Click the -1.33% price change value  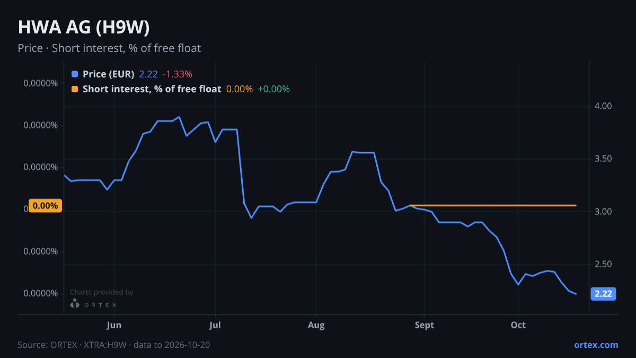[177, 74]
